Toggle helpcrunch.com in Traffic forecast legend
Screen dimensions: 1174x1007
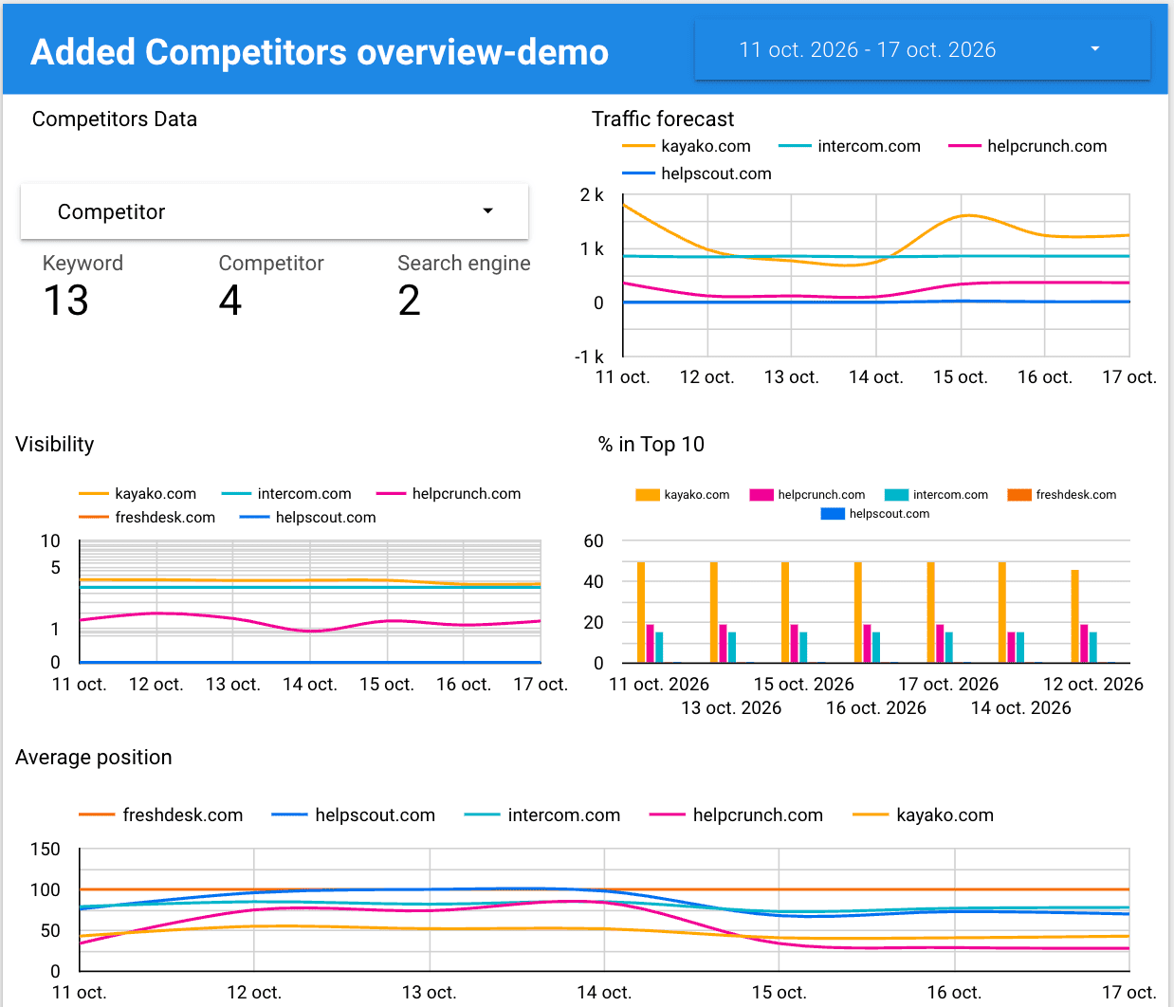1028,146
